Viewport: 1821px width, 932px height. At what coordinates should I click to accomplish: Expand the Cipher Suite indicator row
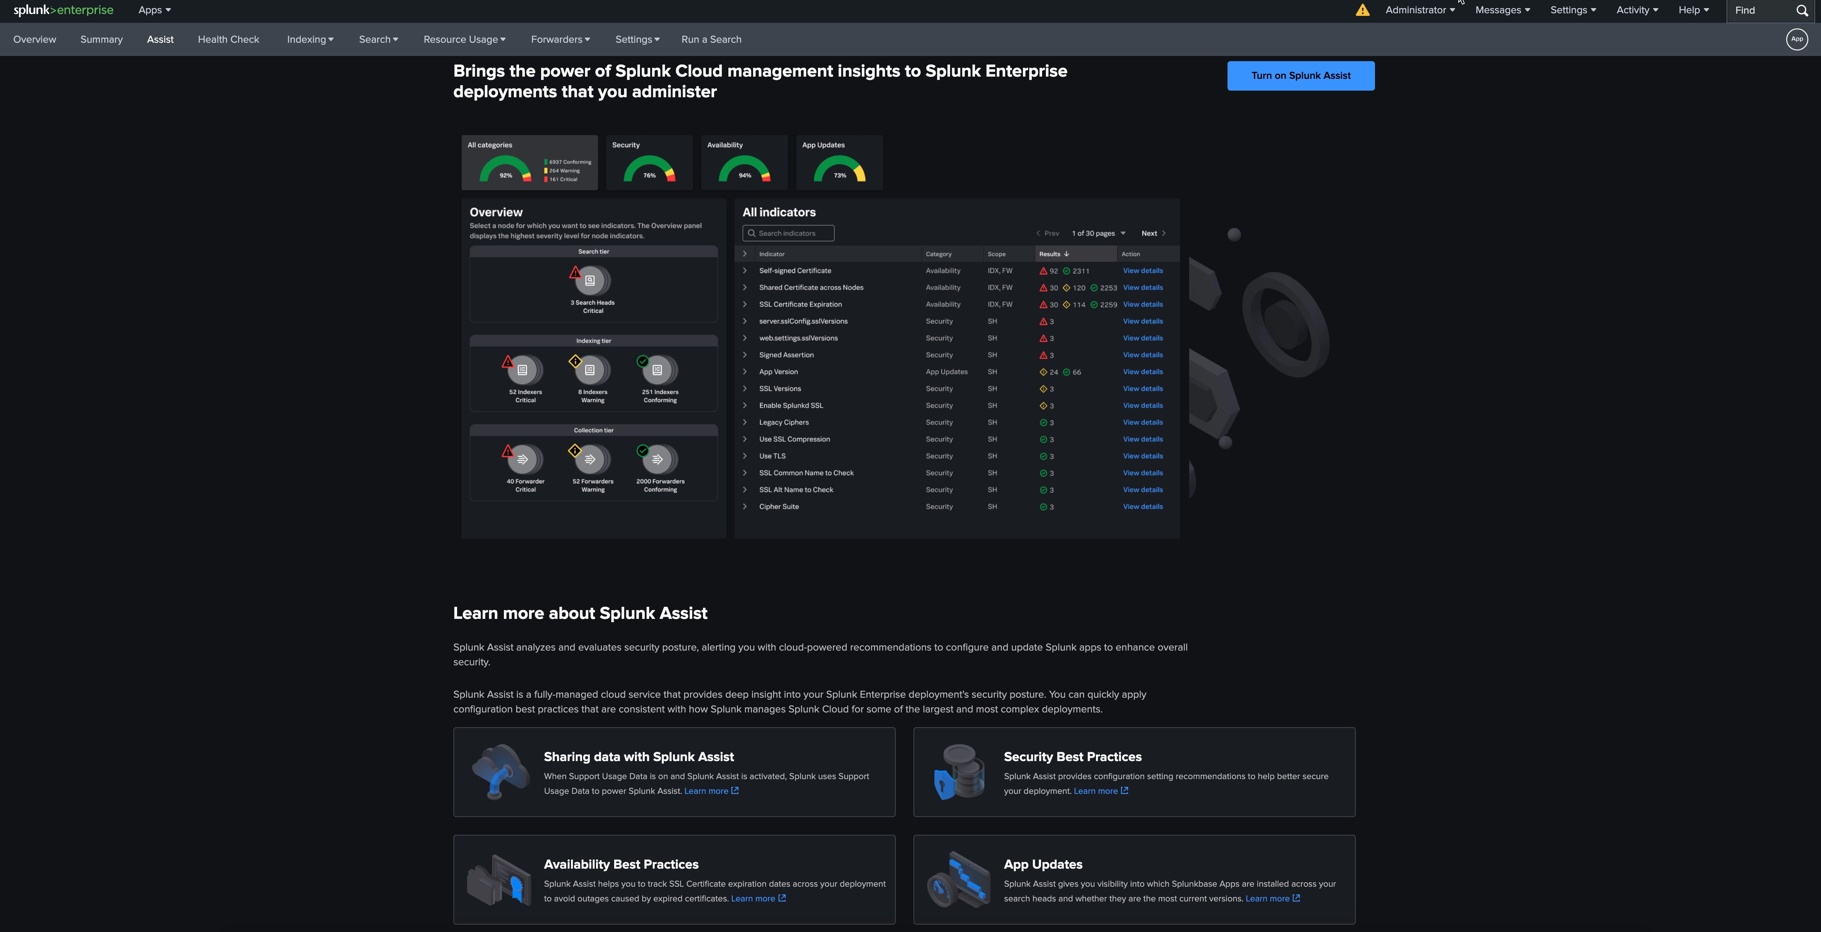(x=744, y=507)
